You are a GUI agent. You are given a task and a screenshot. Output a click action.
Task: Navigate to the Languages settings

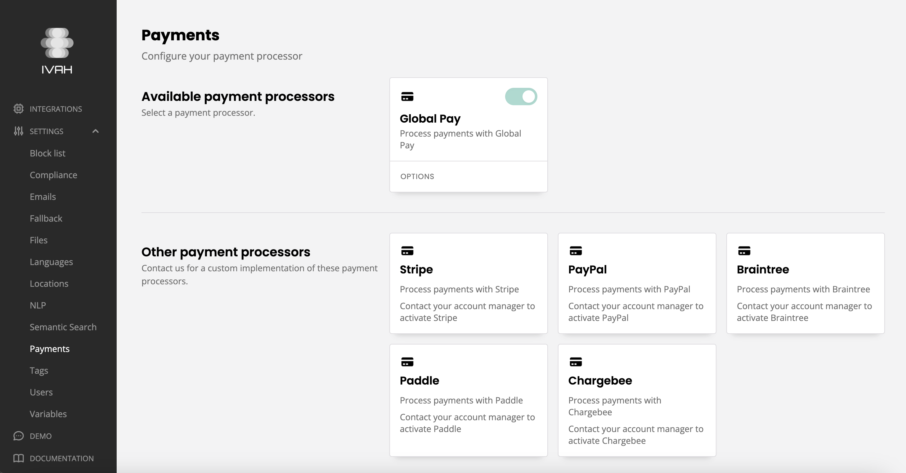(x=51, y=262)
